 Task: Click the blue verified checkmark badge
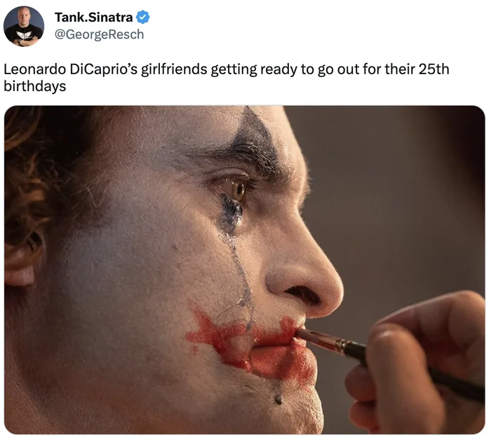pos(143,17)
